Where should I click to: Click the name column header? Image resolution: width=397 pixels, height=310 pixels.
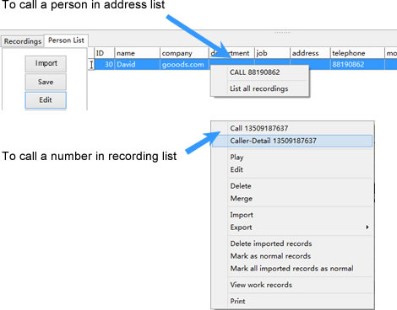click(137, 53)
